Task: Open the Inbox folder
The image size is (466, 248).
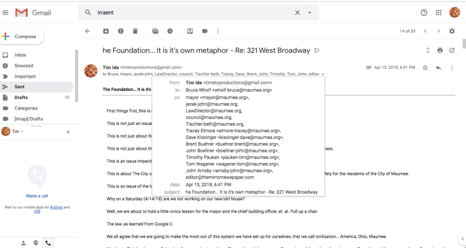Action: tap(20, 55)
